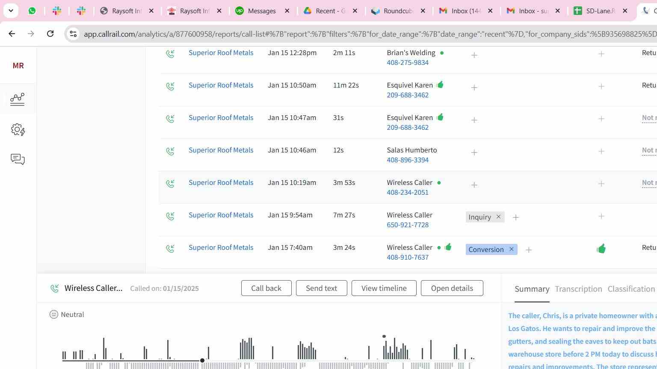This screenshot has height=369, width=657.
Task: Add tag to Salas Humberto call
Action: coord(474,152)
